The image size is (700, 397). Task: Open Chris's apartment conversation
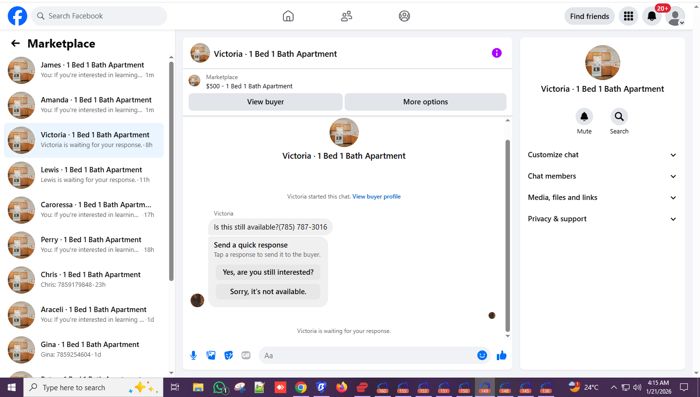pyautogui.click(x=84, y=280)
